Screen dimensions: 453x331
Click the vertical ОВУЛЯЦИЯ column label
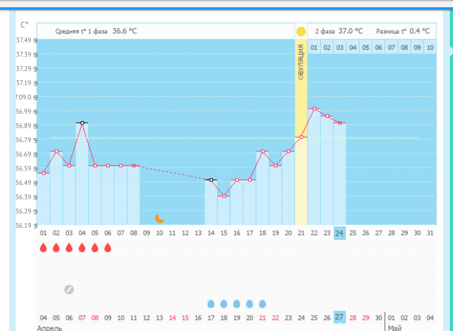301,63
